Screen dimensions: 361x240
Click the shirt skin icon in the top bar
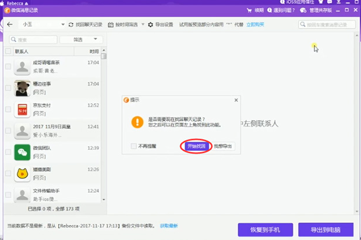[x=320, y=2]
